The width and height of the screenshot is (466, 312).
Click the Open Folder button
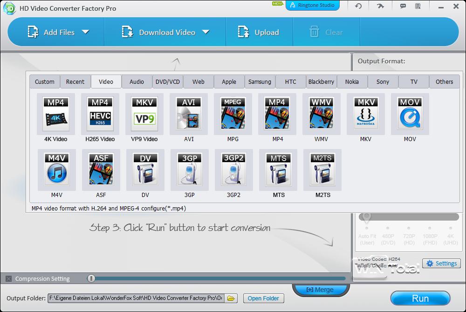263,298
